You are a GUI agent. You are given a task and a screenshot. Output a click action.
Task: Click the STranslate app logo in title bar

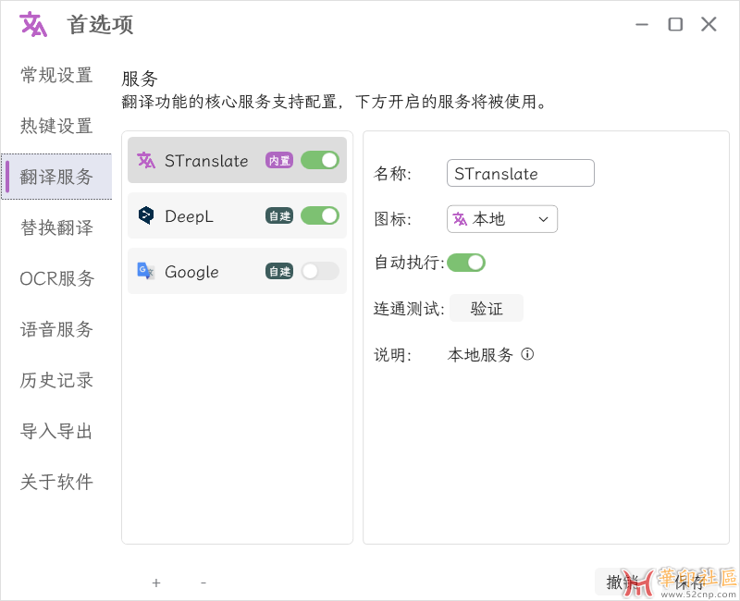click(x=31, y=24)
